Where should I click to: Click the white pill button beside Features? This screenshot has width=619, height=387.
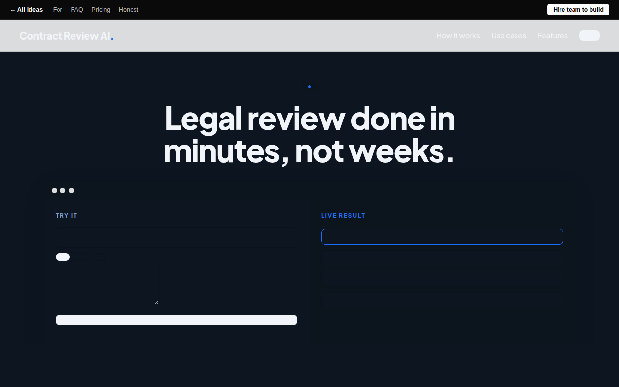590,36
